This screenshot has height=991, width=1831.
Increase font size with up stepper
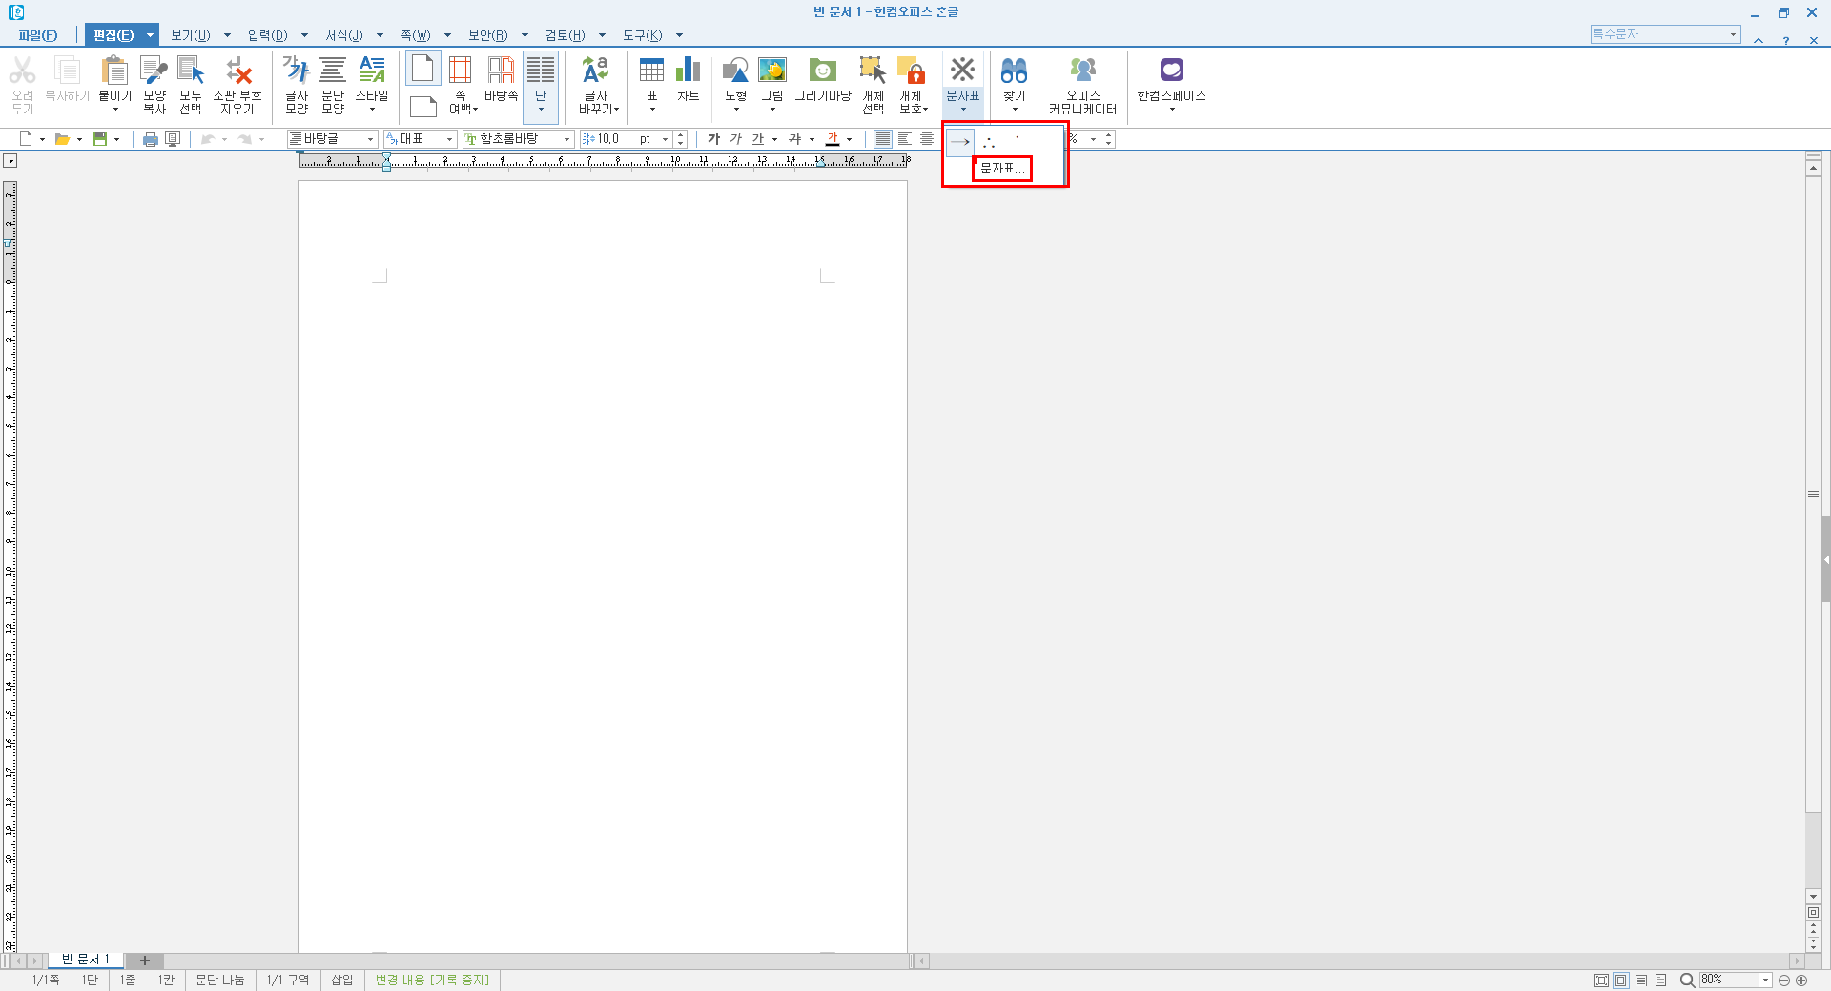coord(680,135)
